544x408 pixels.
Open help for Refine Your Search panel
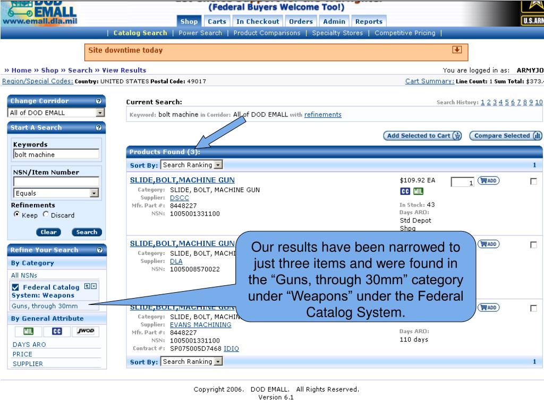tap(100, 250)
